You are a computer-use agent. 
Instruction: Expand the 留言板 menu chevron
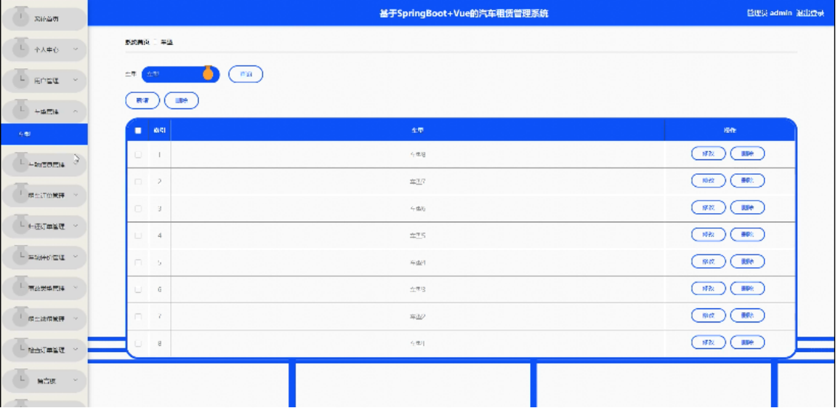point(76,380)
